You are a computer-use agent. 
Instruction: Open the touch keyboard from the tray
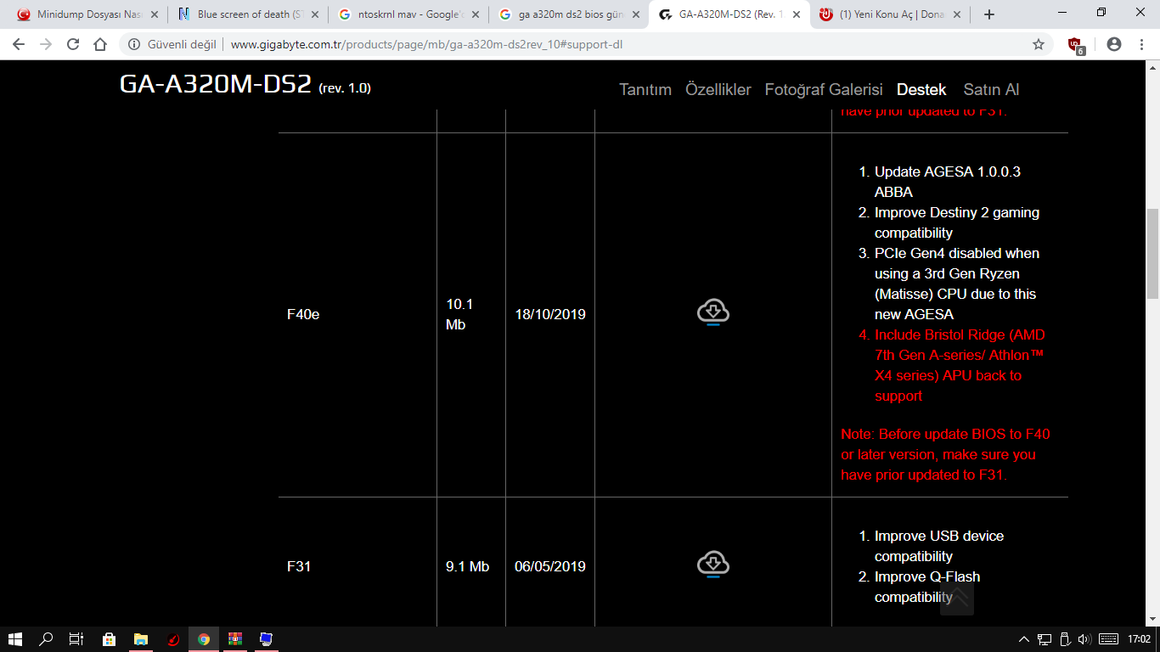(x=1108, y=639)
